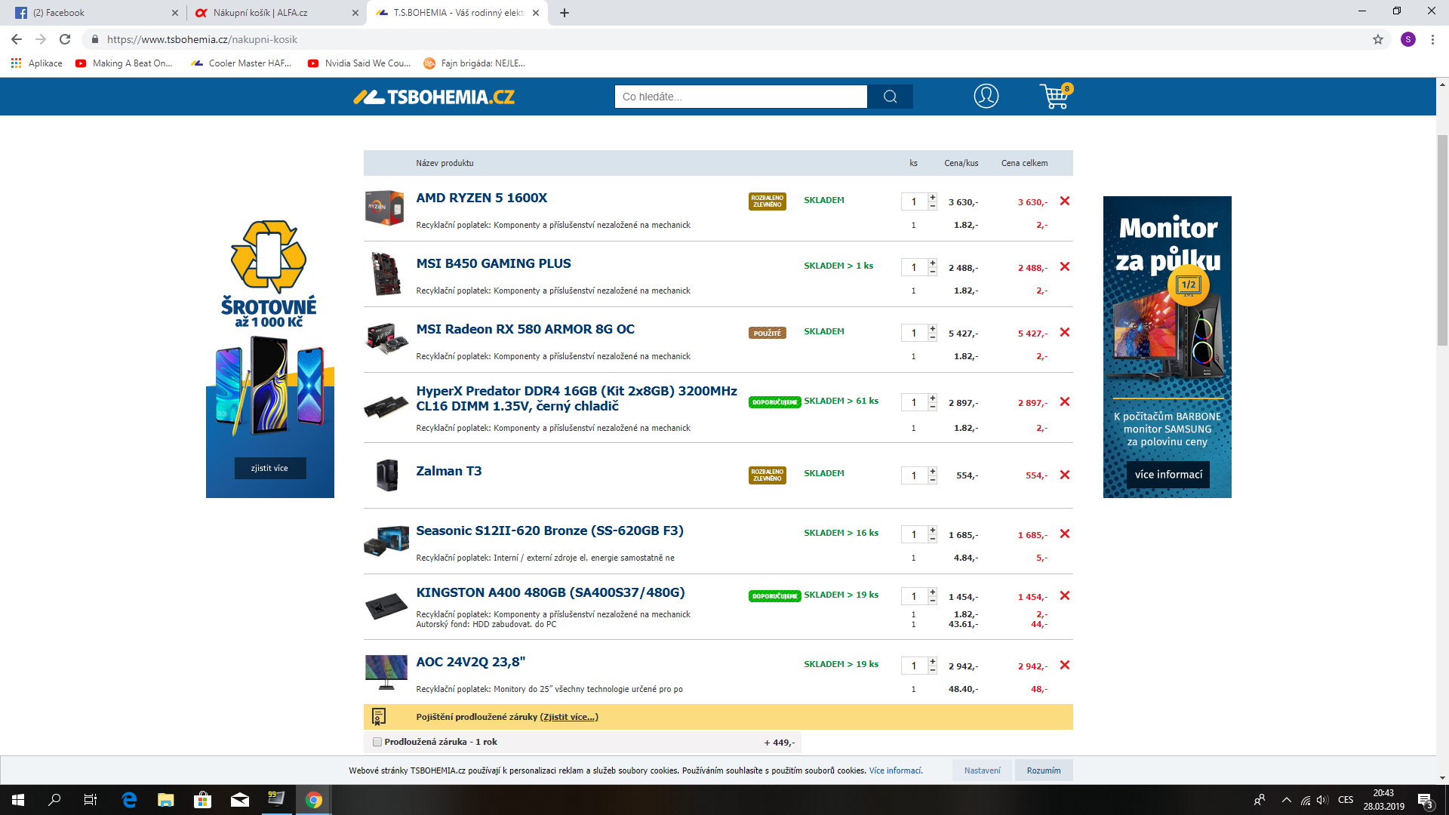Remove AMD RYZEN 5 1600X from cart

click(x=1065, y=201)
